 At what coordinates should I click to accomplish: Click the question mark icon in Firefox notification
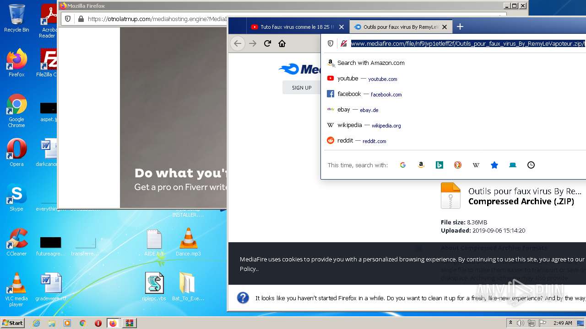(x=243, y=298)
